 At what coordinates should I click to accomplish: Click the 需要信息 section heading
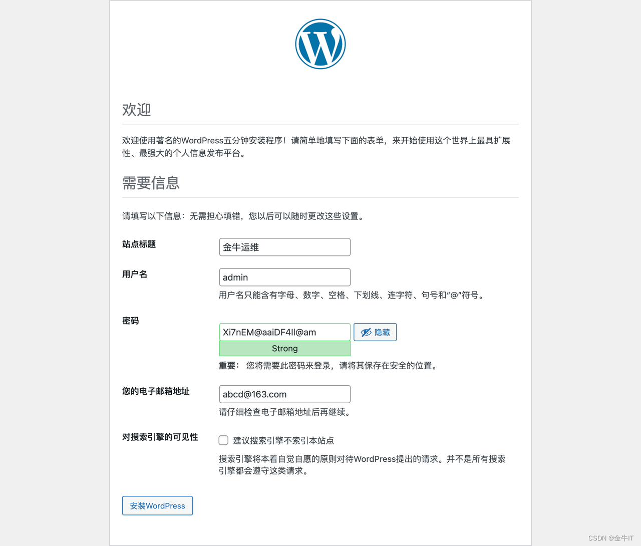tap(151, 183)
